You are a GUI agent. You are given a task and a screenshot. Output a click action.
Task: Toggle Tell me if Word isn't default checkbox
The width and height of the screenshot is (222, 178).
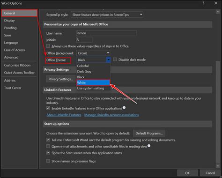48,140
